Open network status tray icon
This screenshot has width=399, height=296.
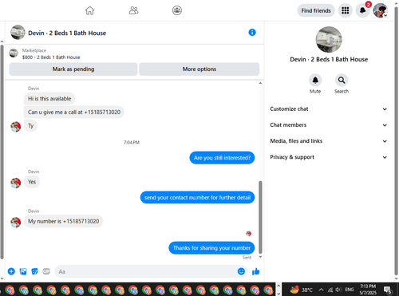click(330, 290)
